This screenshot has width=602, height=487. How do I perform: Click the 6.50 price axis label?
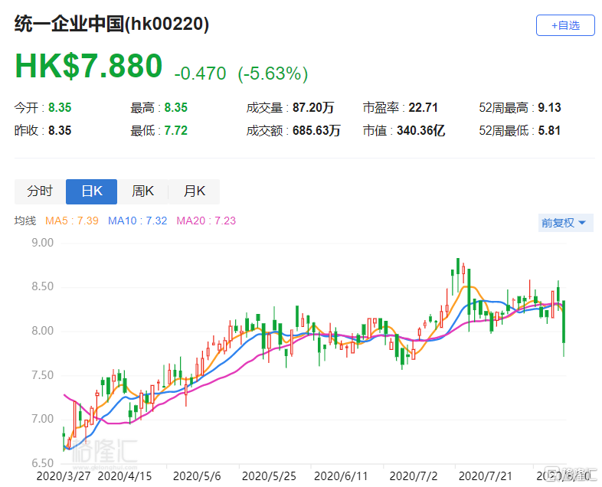click(x=43, y=463)
